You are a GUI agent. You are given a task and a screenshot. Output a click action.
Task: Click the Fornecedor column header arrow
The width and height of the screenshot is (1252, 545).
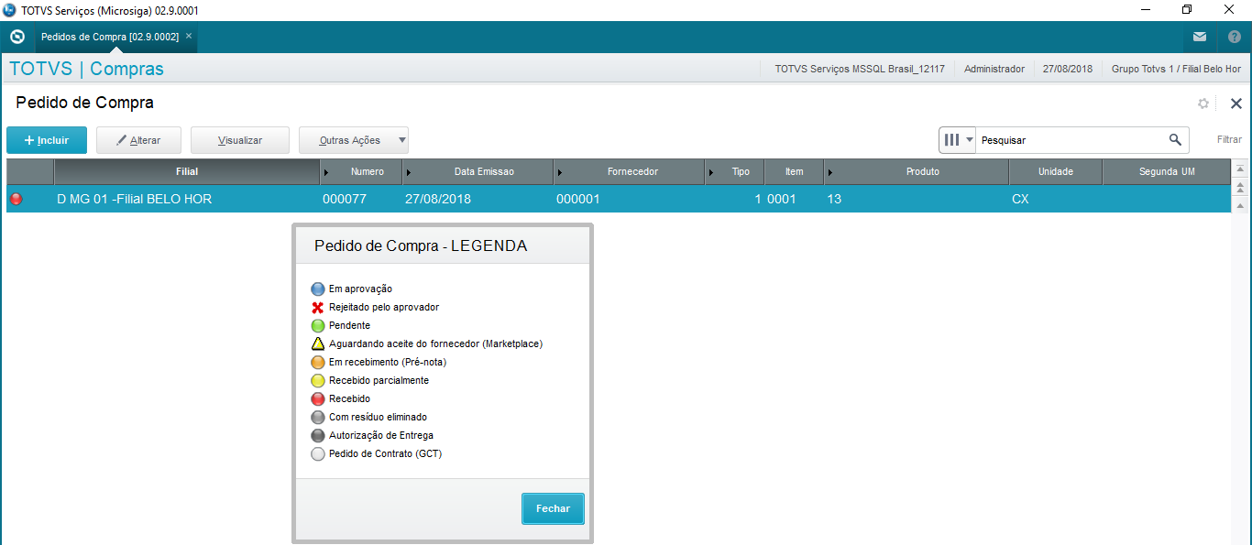(x=559, y=172)
